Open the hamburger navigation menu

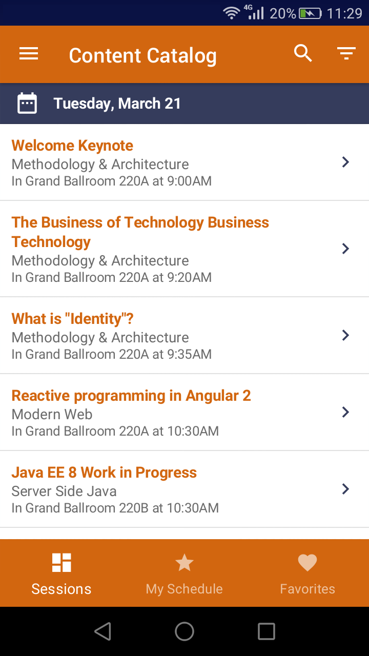(x=29, y=54)
